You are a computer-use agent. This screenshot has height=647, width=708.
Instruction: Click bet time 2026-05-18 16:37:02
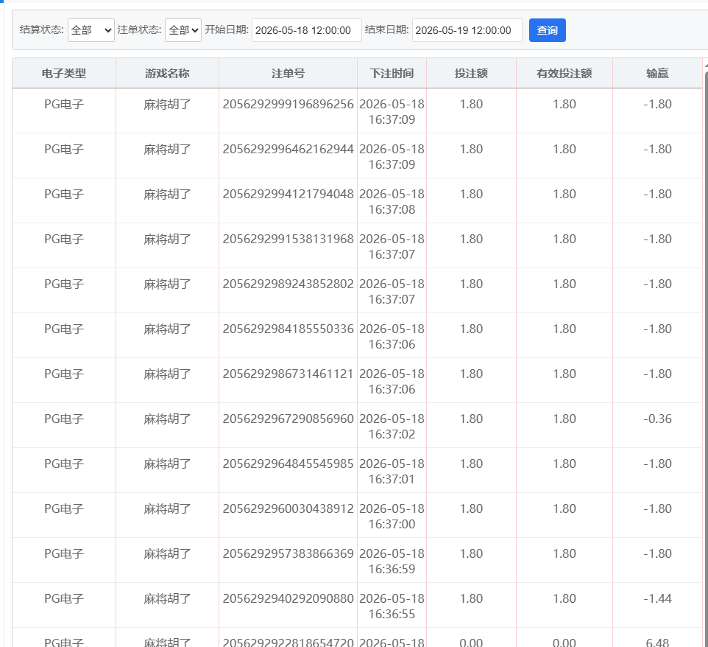click(392, 427)
